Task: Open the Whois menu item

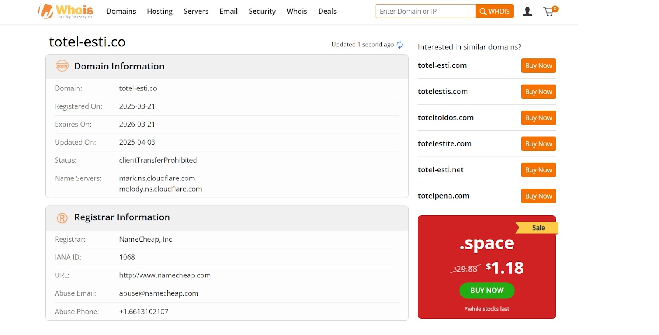Action: click(297, 11)
